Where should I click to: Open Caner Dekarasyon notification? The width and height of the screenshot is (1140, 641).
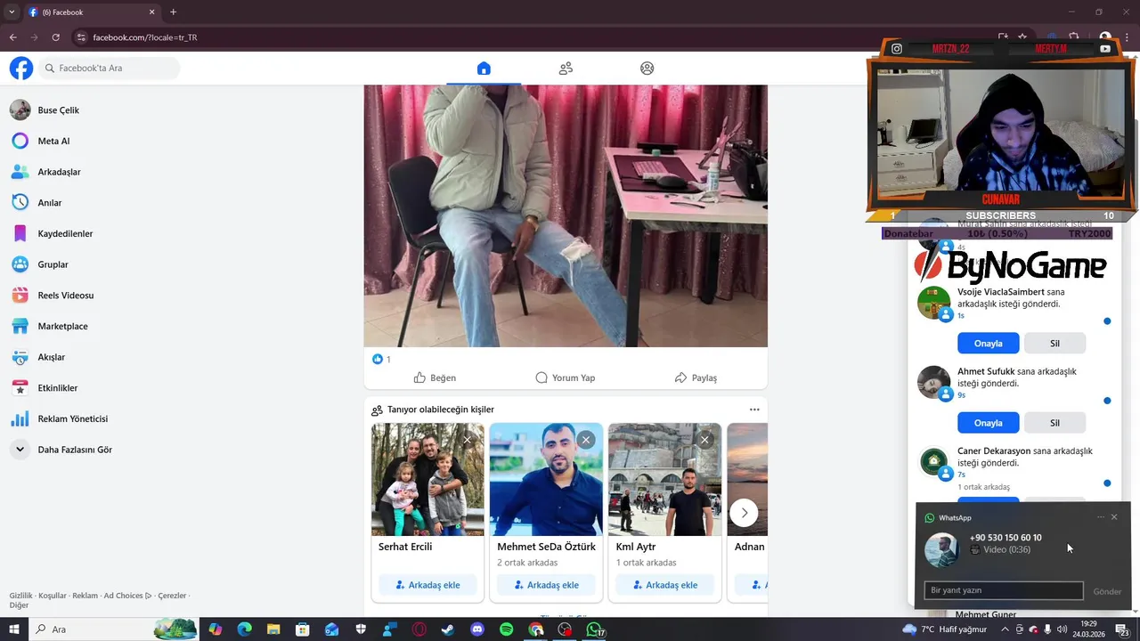tap(1015, 468)
